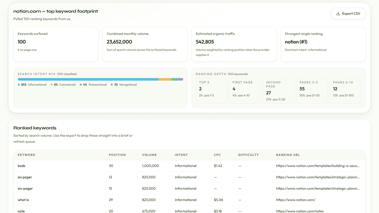Click position 30 in the basb row
Viewport: 379px width, 213px height.
pos(111,166)
